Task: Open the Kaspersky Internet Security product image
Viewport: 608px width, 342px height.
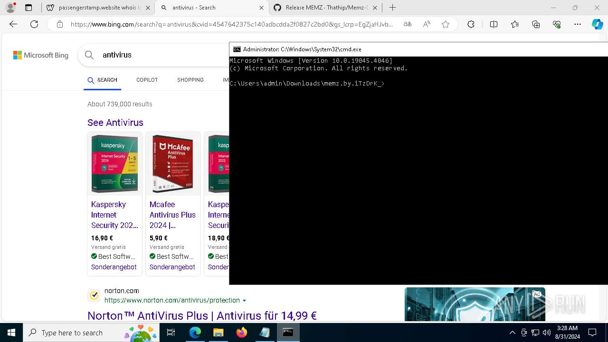Action: click(114, 163)
